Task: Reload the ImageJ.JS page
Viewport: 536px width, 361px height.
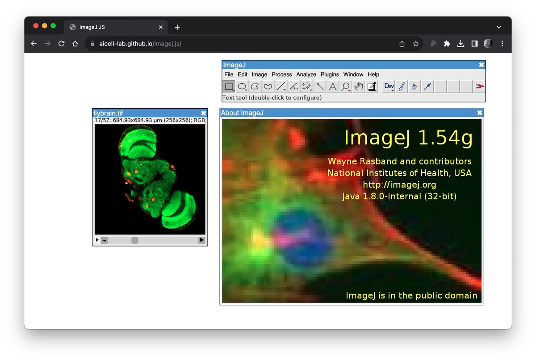Action: (62, 44)
